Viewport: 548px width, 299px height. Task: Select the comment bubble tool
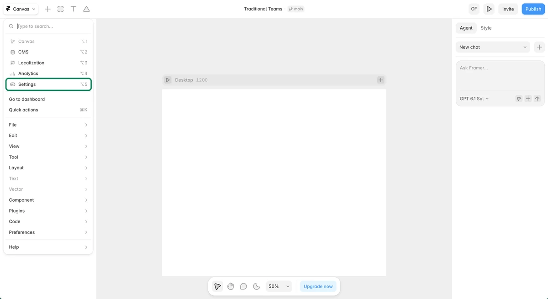pos(243,286)
